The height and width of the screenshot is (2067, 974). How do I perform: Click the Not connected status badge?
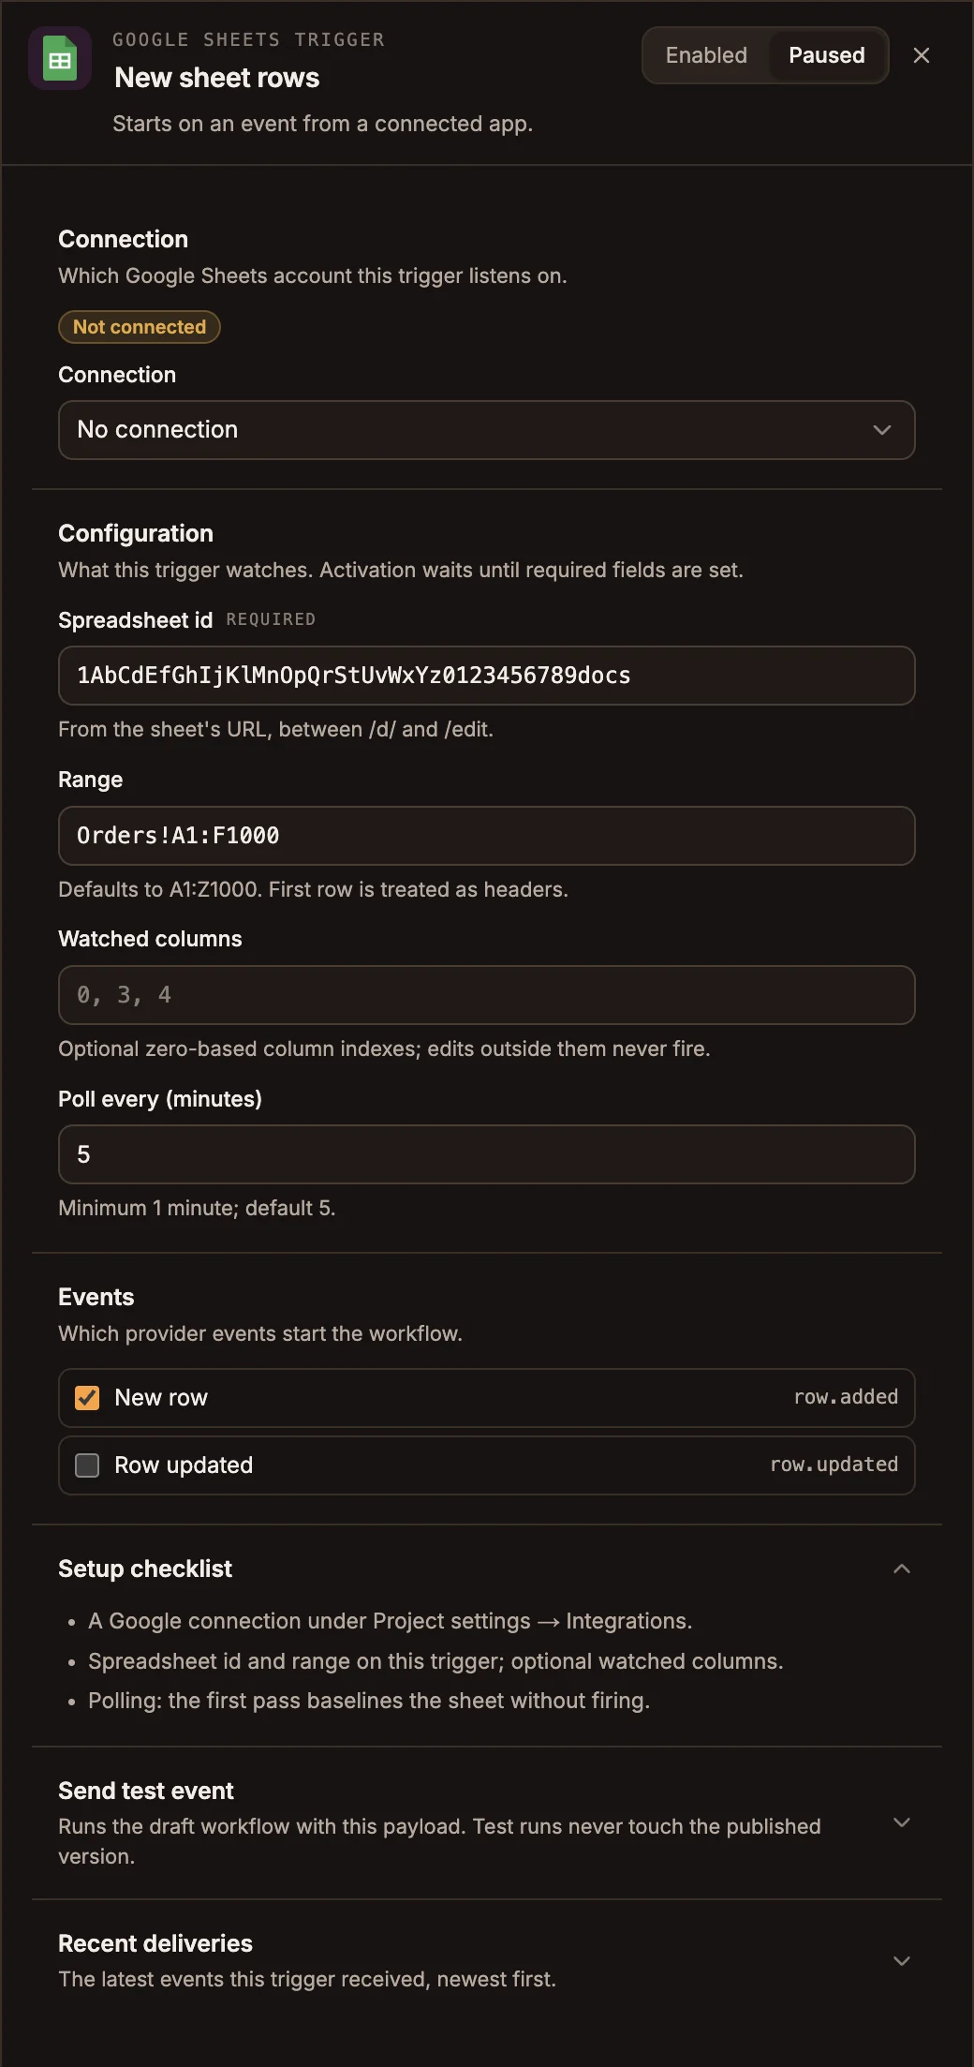tap(140, 327)
